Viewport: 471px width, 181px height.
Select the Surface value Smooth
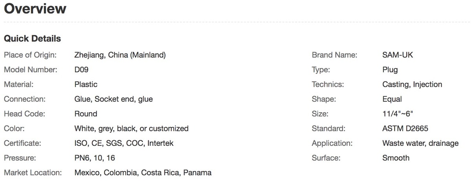pos(396,158)
